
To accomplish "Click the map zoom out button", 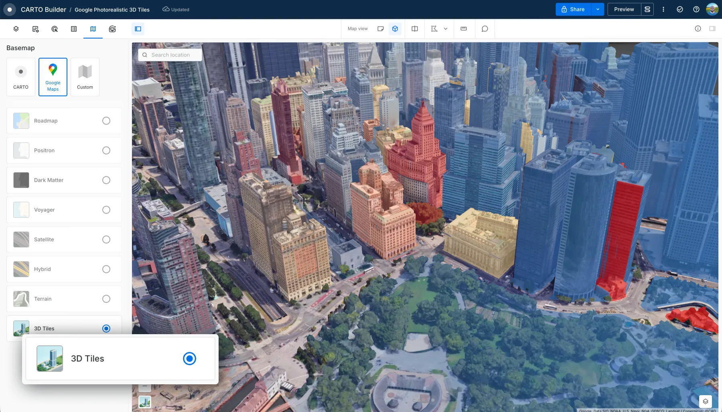I will (x=145, y=387).
